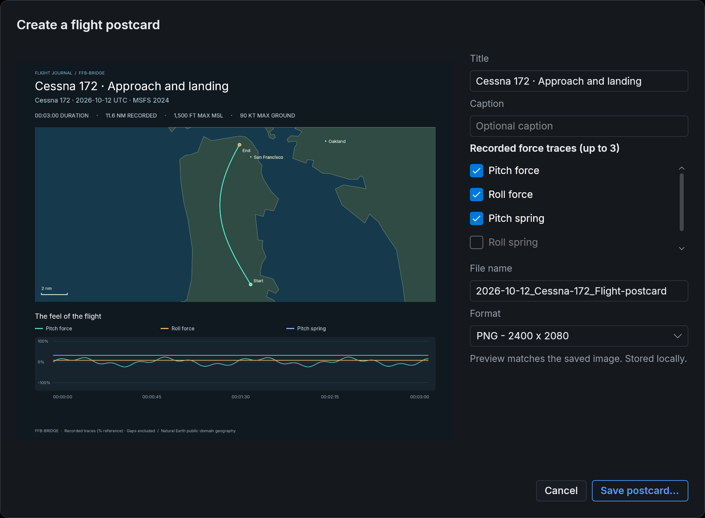Click the Natural Earth public-domain geography credit
Viewport: 705px width, 518px height.
point(198,431)
